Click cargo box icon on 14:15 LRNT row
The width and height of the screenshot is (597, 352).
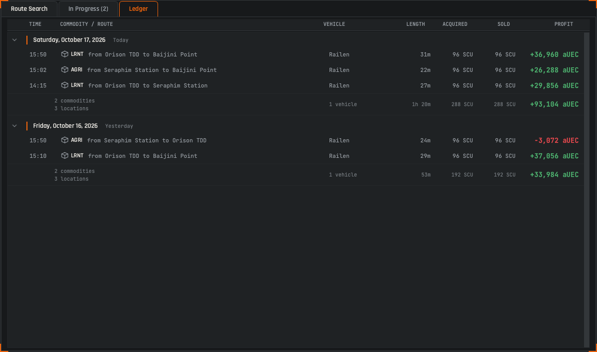click(x=65, y=85)
